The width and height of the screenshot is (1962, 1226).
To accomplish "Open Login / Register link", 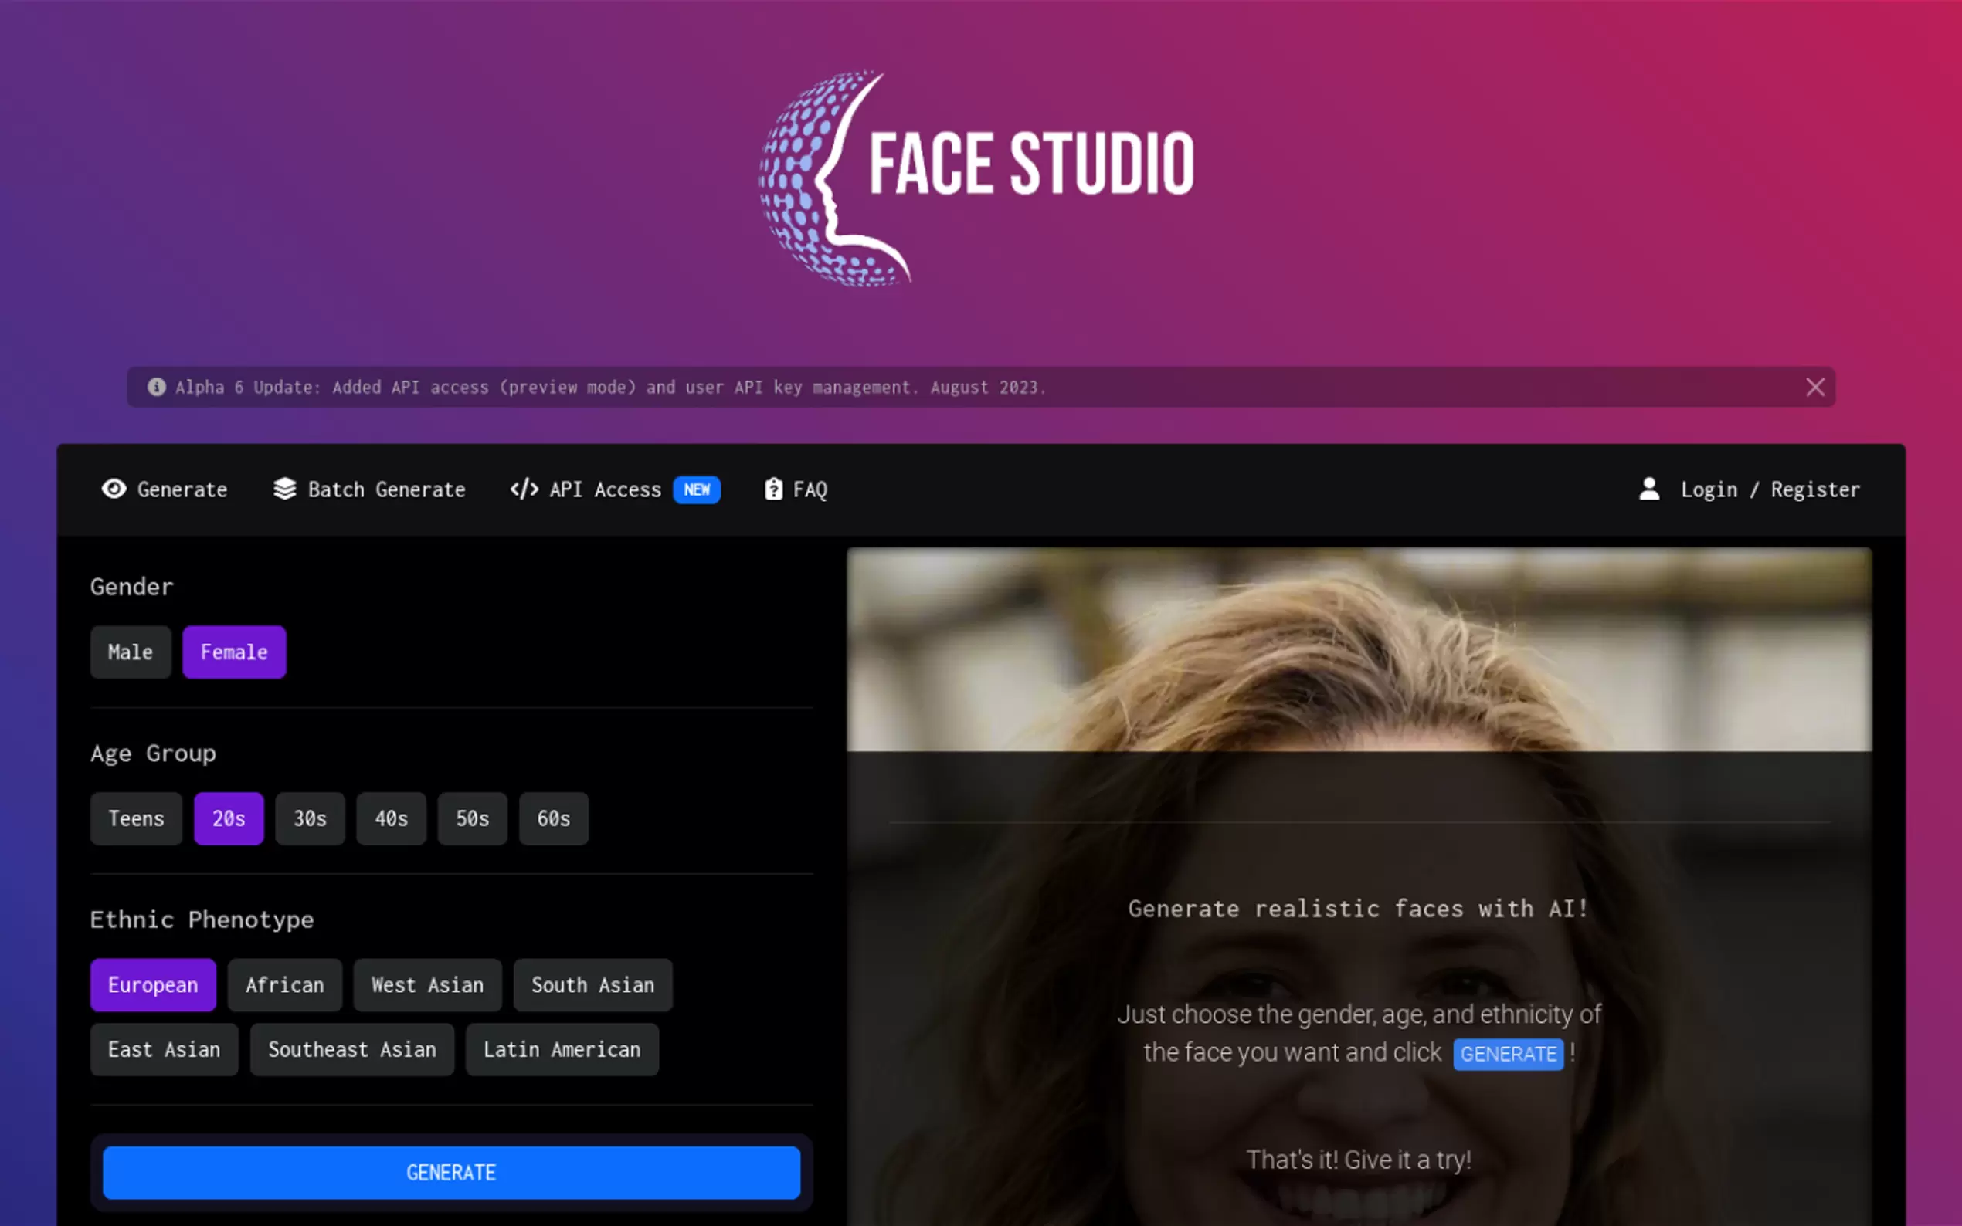I will coord(1770,489).
